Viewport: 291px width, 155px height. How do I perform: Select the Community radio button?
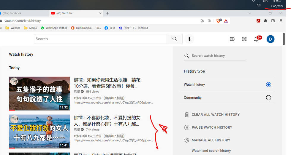pyautogui.click(x=268, y=98)
